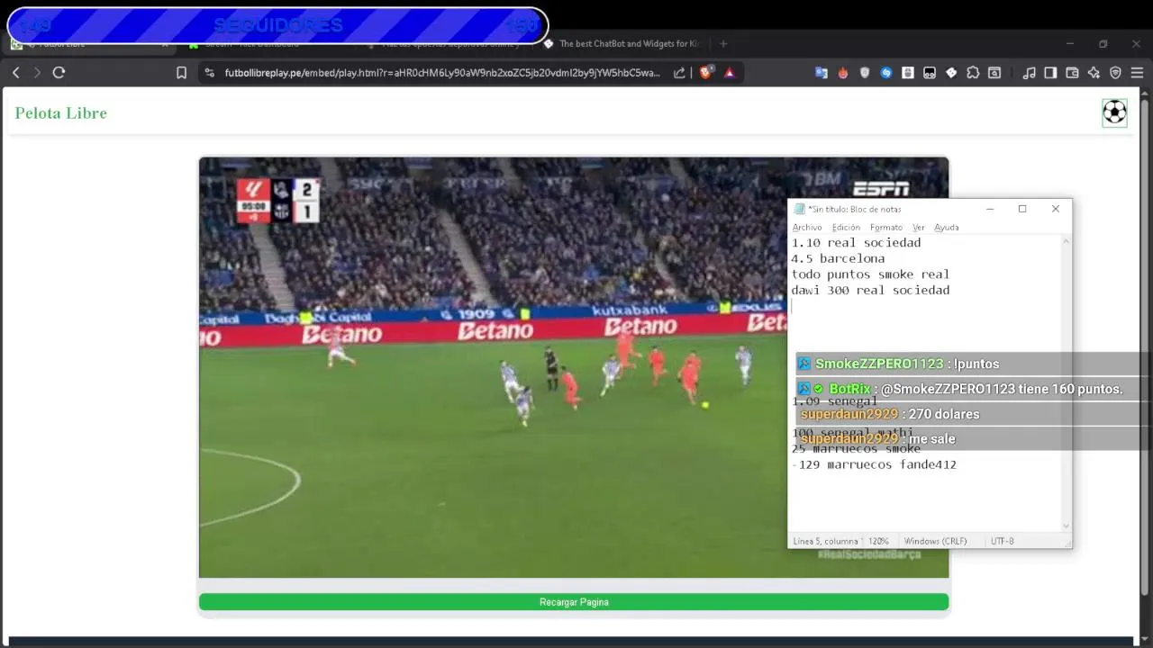Open a new browser tab with plus button
Viewport: 1153px width, 648px height.
tap(722, 43)
